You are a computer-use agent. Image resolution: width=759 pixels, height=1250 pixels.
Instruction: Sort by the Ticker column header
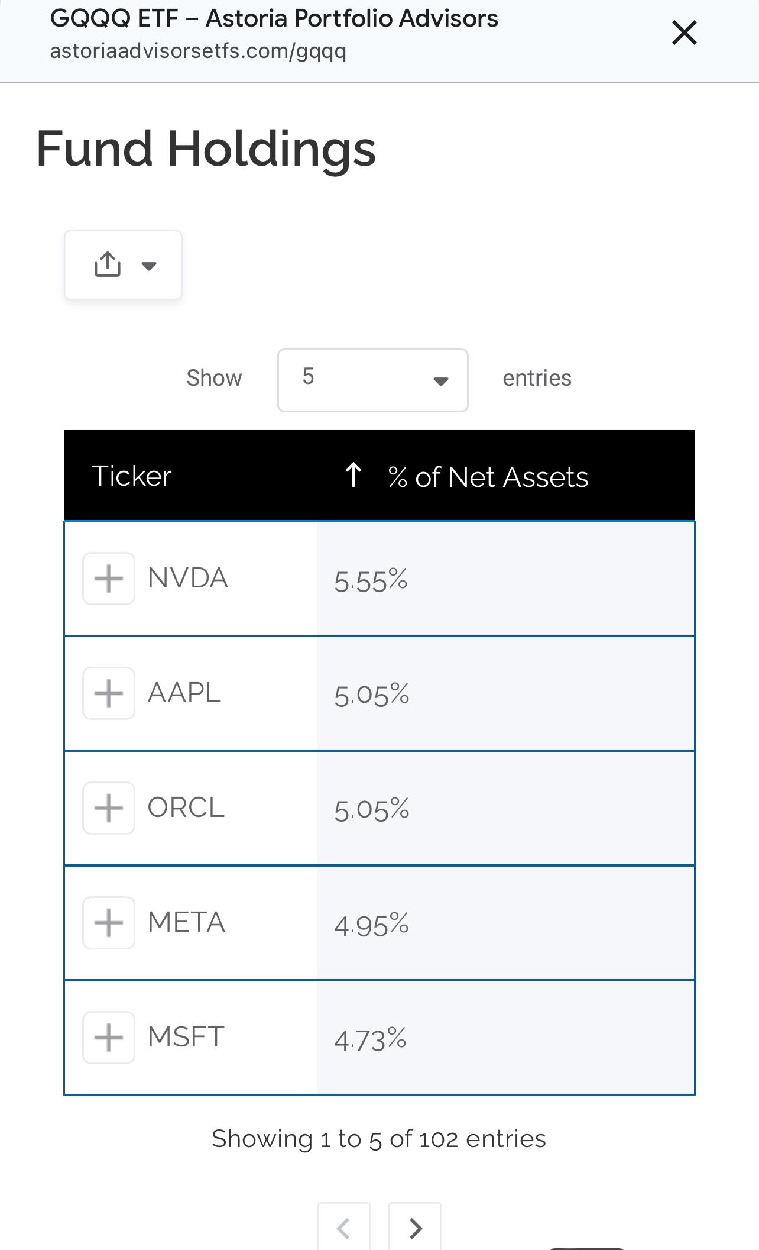pyautogui.click(x=132, y=476)
